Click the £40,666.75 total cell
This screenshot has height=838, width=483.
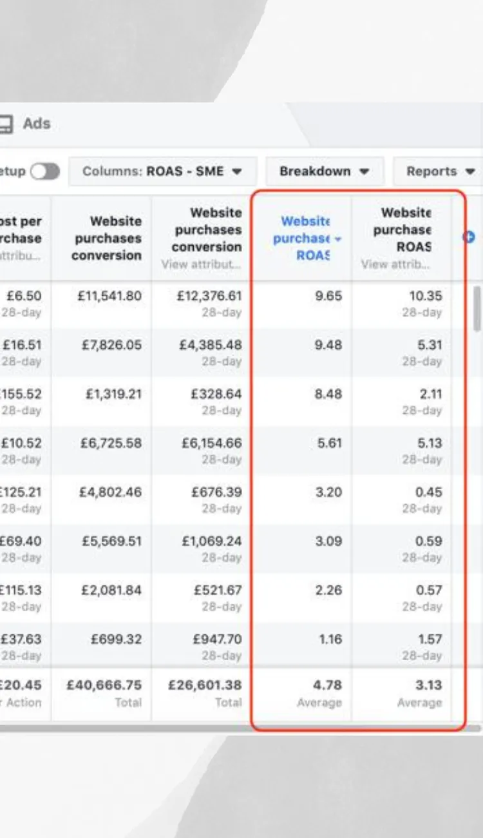(x=104, y=685)
